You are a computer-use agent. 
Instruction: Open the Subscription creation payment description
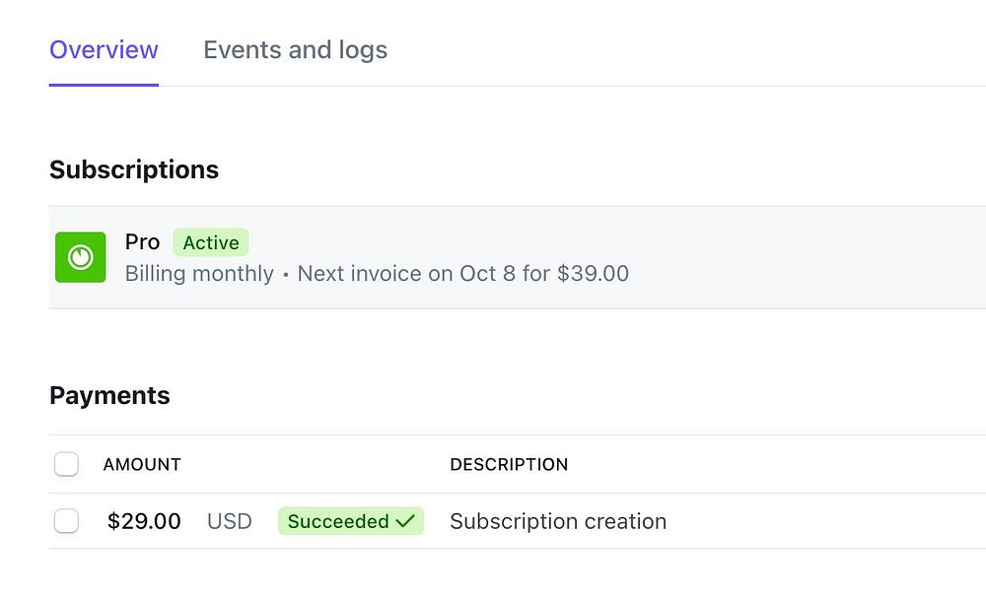click(x=558, y=521)
